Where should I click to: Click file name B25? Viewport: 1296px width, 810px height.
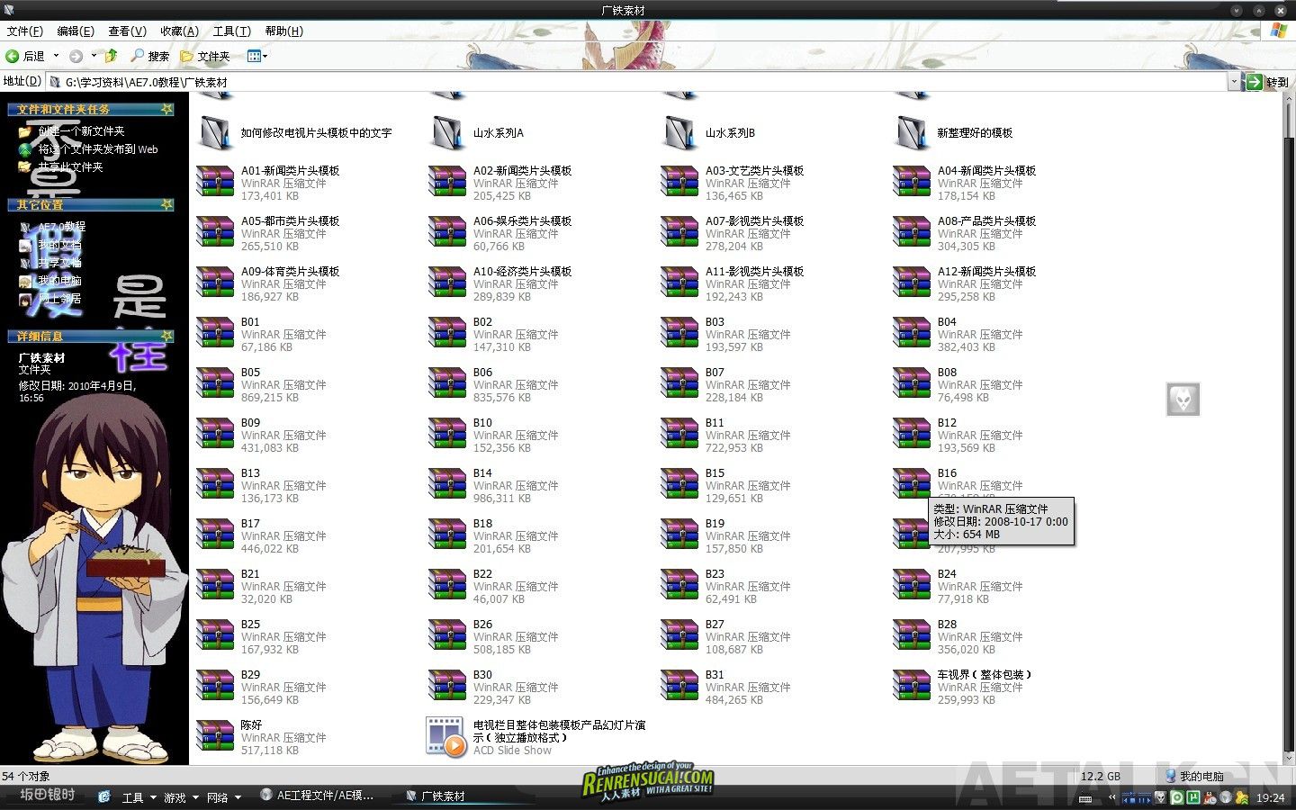250,624
